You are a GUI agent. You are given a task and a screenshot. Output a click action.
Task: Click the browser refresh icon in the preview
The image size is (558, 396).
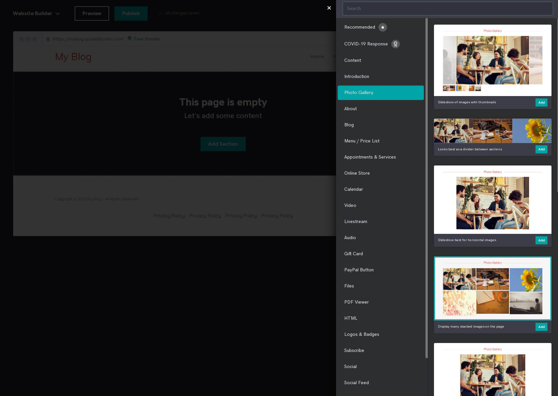[35, 39]
